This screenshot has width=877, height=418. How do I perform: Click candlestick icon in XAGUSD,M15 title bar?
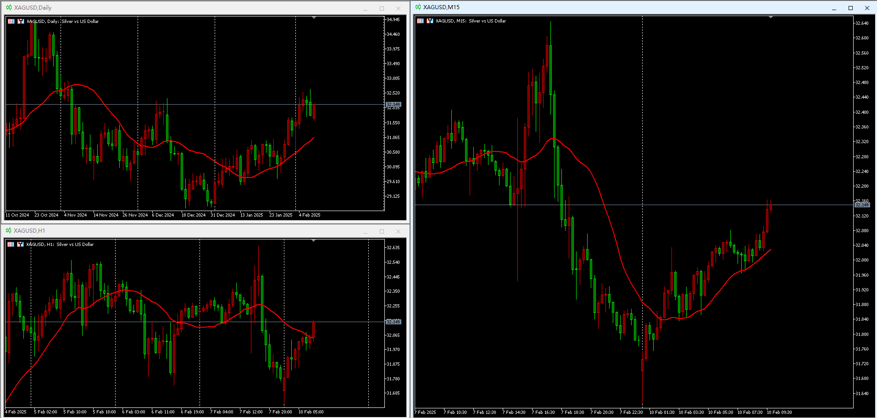point(418,7)
